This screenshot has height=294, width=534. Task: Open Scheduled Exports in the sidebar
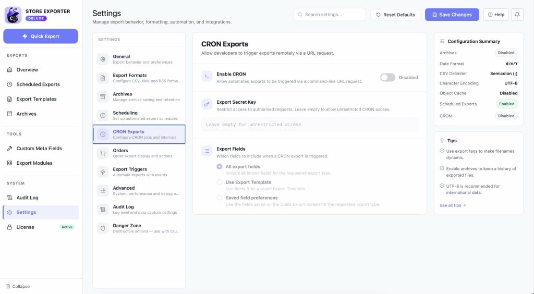click(x=41, y=84)
